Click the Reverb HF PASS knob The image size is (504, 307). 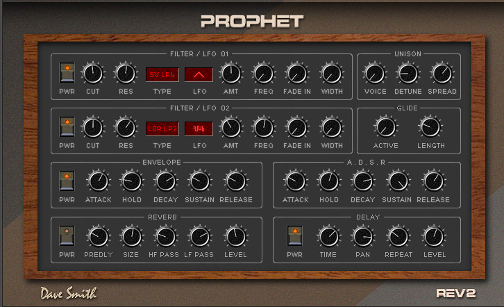click(166, 236)
